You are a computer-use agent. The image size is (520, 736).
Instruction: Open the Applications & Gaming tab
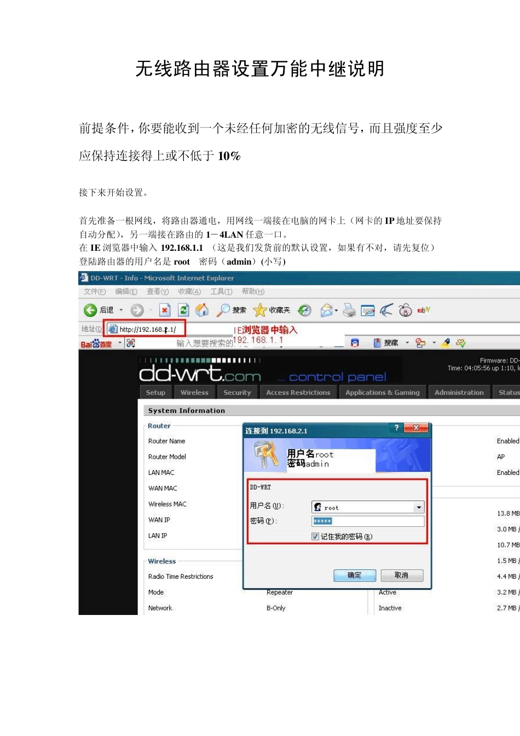[x=383, y=393]
